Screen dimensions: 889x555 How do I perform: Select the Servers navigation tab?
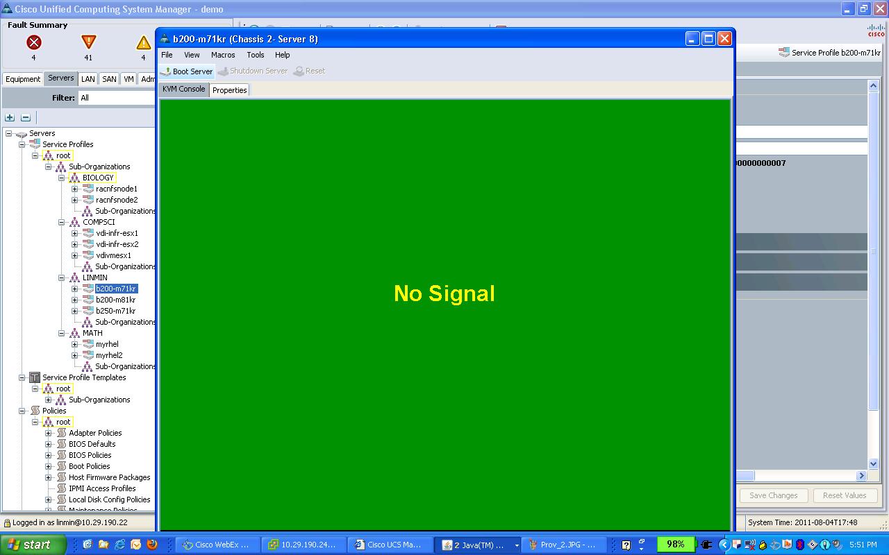(60, 78)
